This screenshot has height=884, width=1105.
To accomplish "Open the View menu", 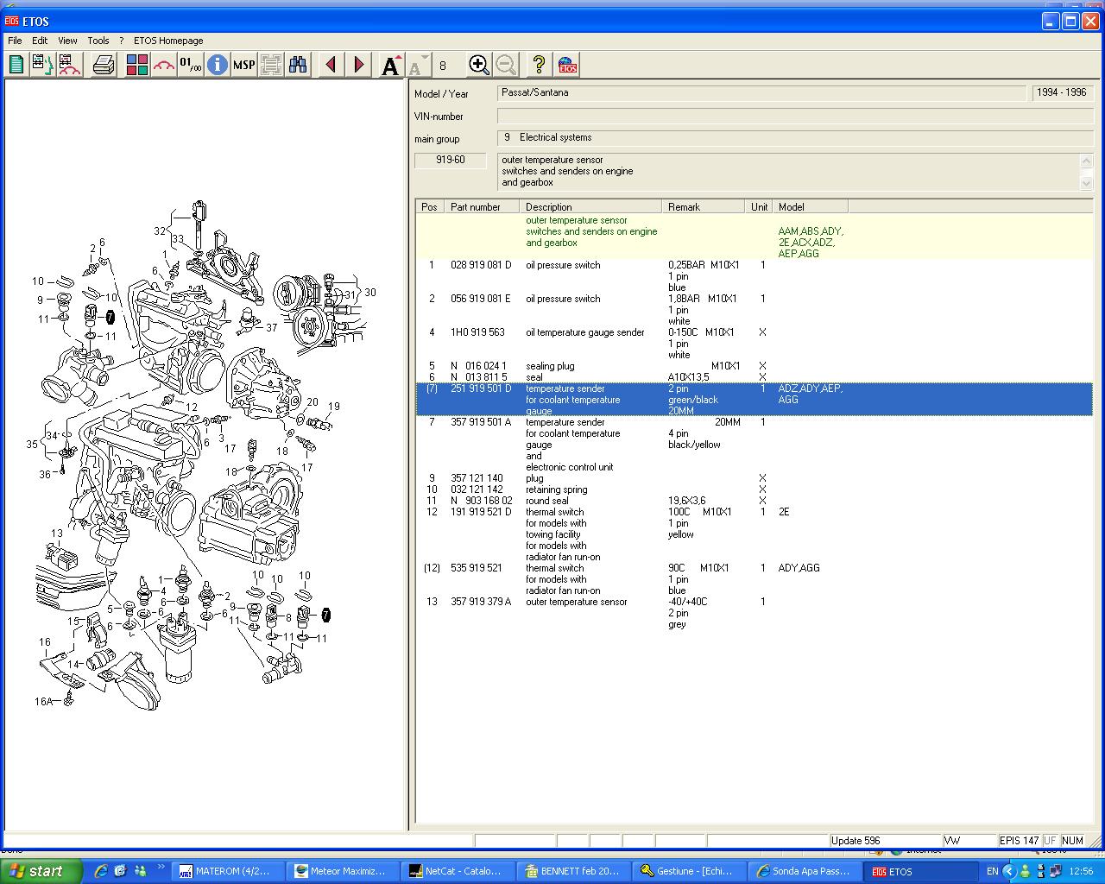I will click(x=67, y=41).
